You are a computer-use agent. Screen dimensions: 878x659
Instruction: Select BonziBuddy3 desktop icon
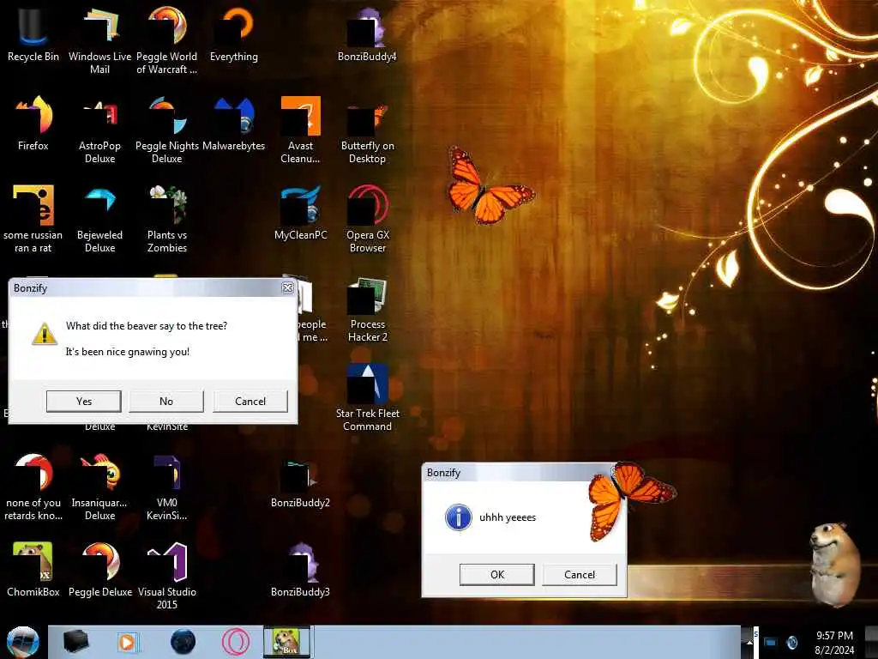[300, 569]
